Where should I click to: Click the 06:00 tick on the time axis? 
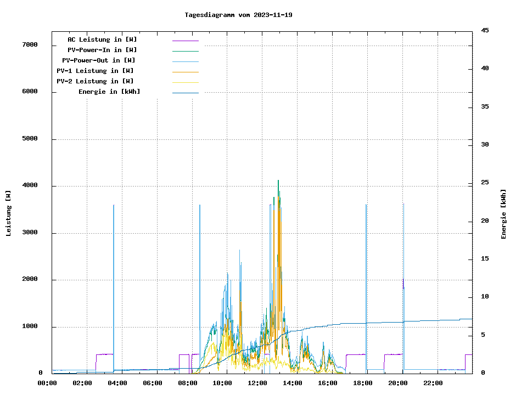pyautogui.click(x=152, y=383)
